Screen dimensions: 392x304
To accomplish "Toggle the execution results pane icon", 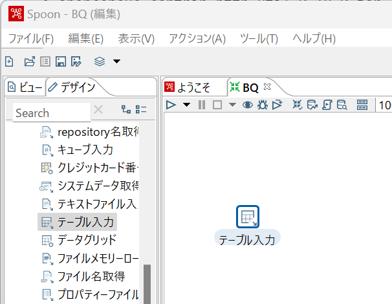I will [362, 105].
